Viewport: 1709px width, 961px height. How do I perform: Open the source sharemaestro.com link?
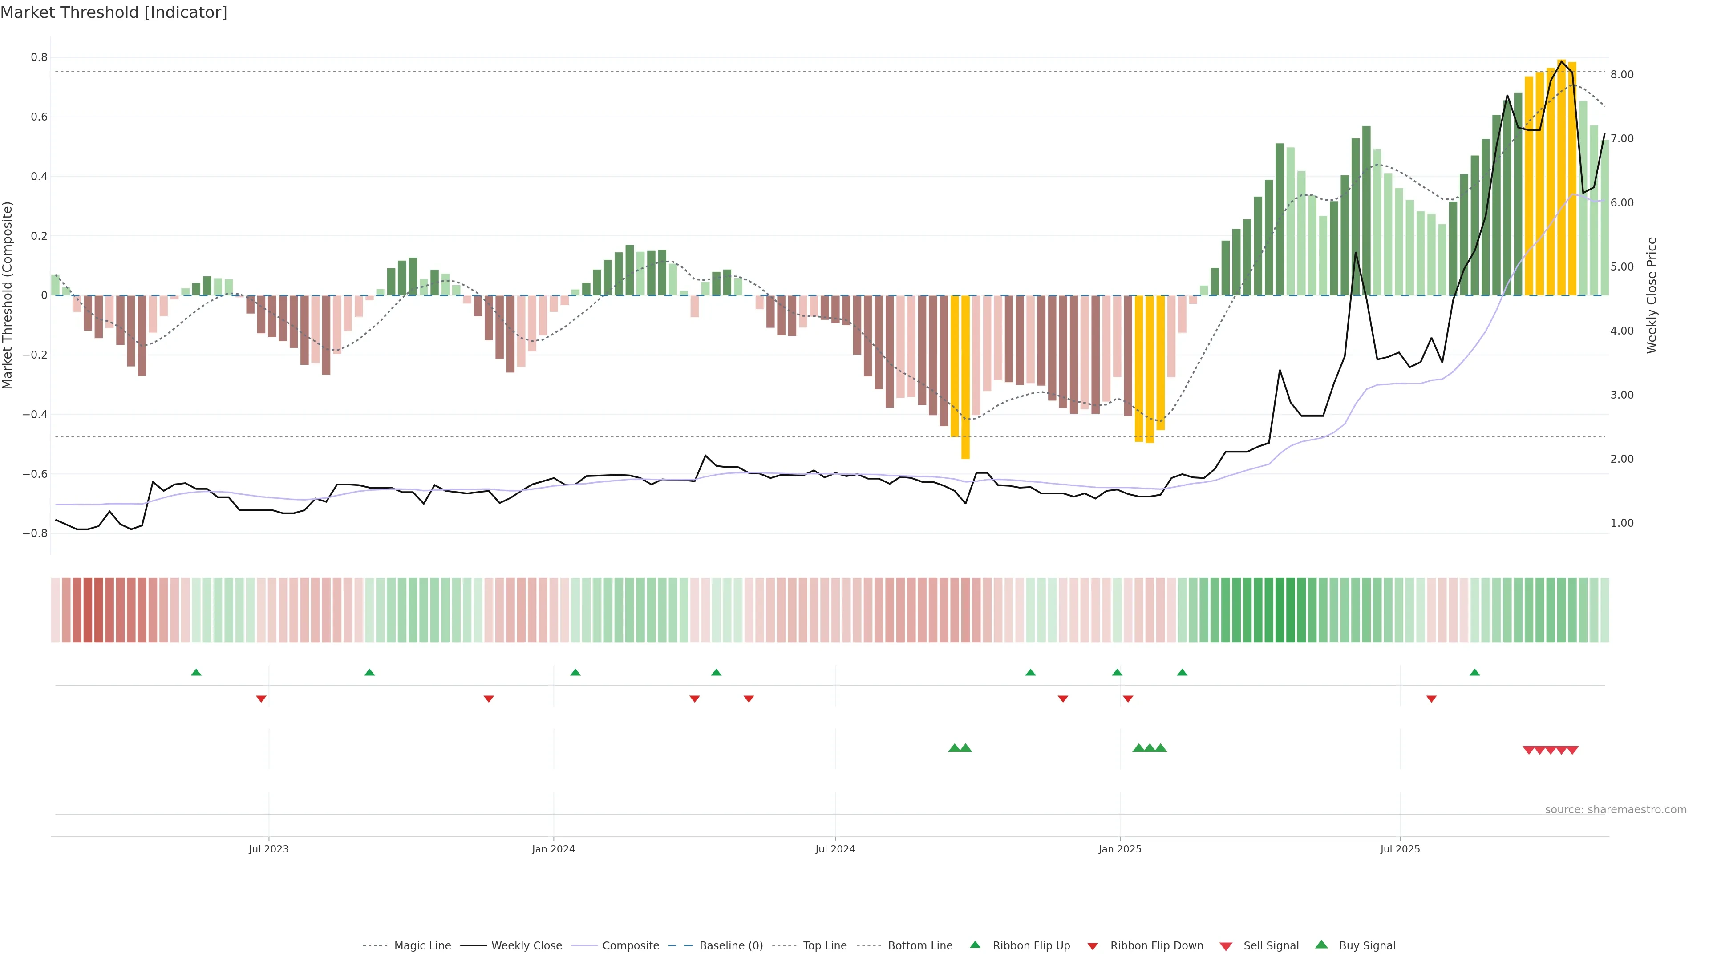pyautogui.click(x=1616, y=809)
